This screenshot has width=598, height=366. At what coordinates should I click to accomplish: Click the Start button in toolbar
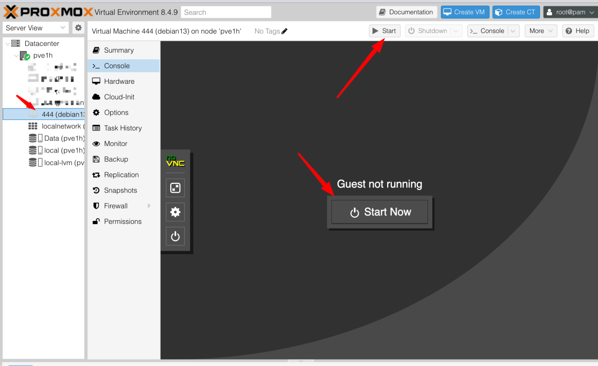coord(384,31)
